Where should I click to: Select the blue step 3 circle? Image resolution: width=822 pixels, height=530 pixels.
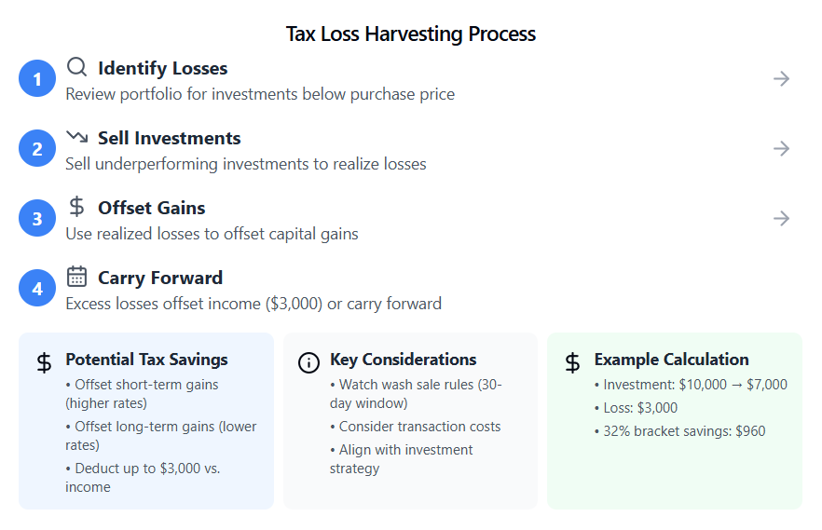(37, 219)
